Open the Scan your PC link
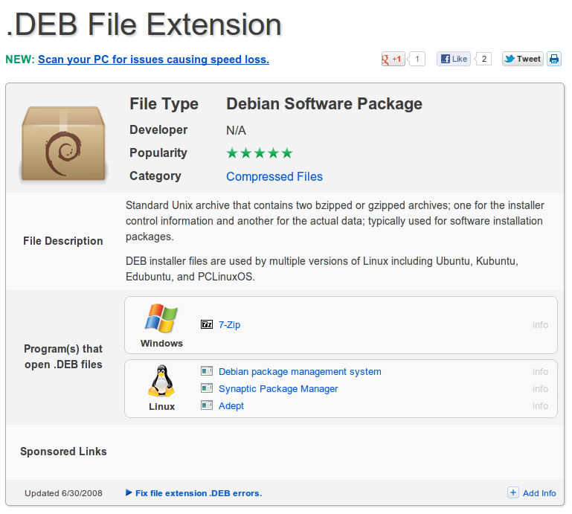This screenshot has height=514, width=572. (x=153, y=60)
